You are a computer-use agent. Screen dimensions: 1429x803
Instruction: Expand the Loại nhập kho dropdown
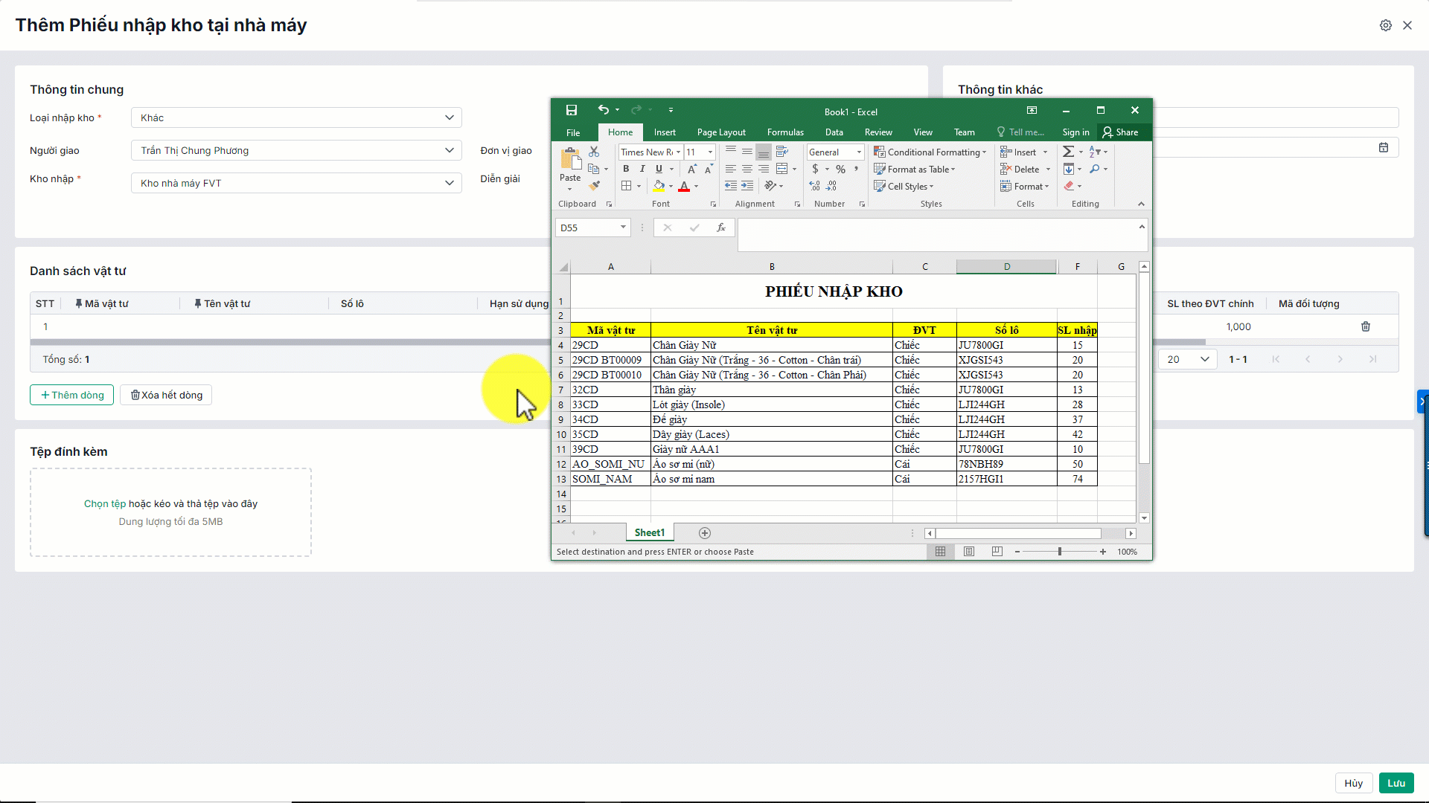(x=449, y=118)
